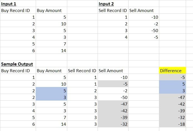193x131 pixels.
Task: Select 'Sell Amount' header under Input 2
Action: pos(144,10)
